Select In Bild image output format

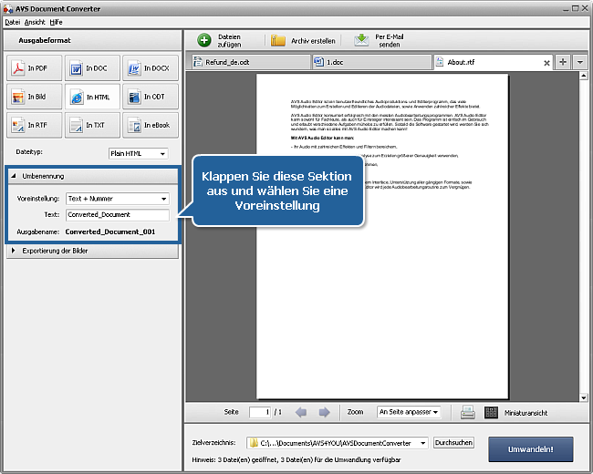(34, 97)
